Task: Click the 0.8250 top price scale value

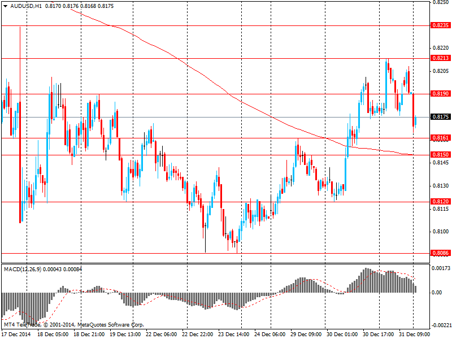Action: pos(442,2)
